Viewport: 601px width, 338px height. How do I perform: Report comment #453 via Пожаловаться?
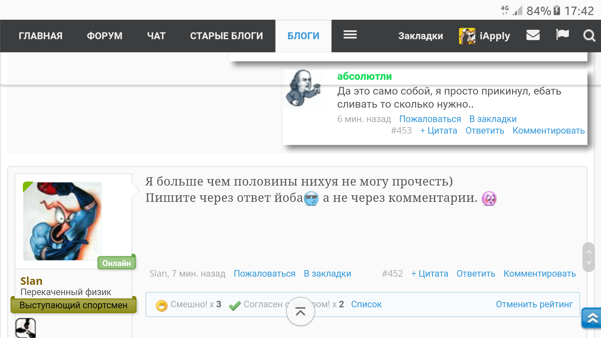tap(430, 119)
